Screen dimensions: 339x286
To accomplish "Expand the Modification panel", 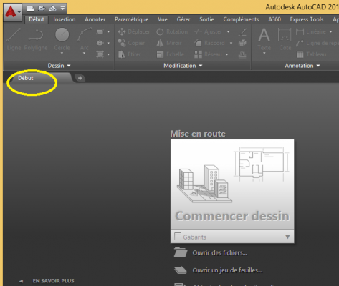I will 183,66.
